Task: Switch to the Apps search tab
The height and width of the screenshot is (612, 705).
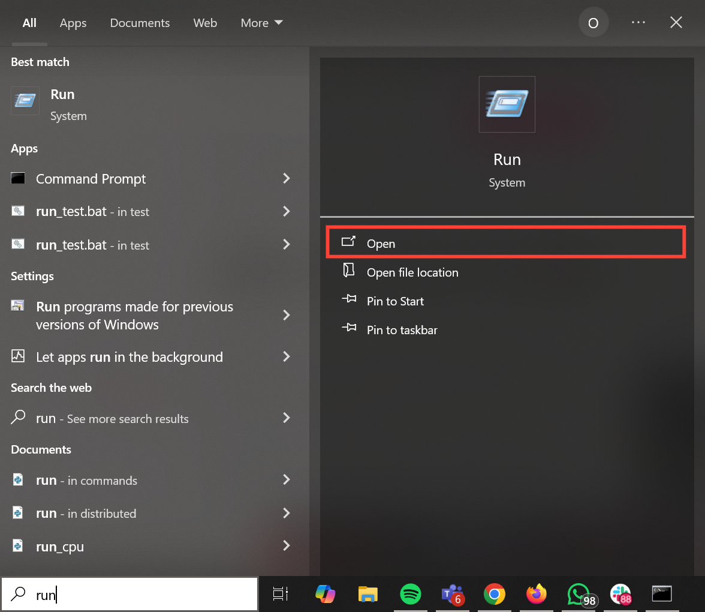Action: tap(73, 23)
